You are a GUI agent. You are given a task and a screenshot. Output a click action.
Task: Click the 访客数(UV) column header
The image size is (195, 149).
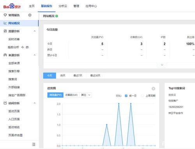point(136,37)
